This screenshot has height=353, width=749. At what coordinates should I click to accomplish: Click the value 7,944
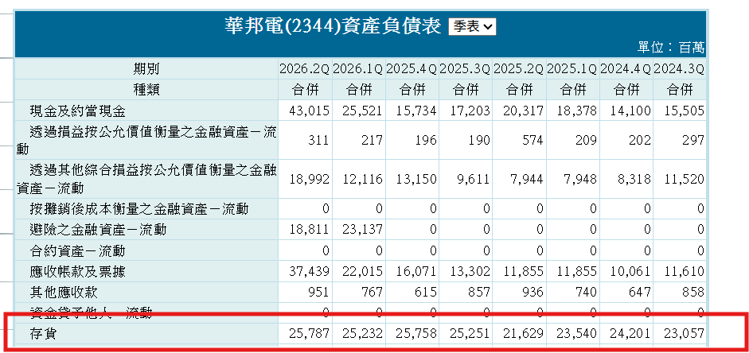tap(528, 180)
